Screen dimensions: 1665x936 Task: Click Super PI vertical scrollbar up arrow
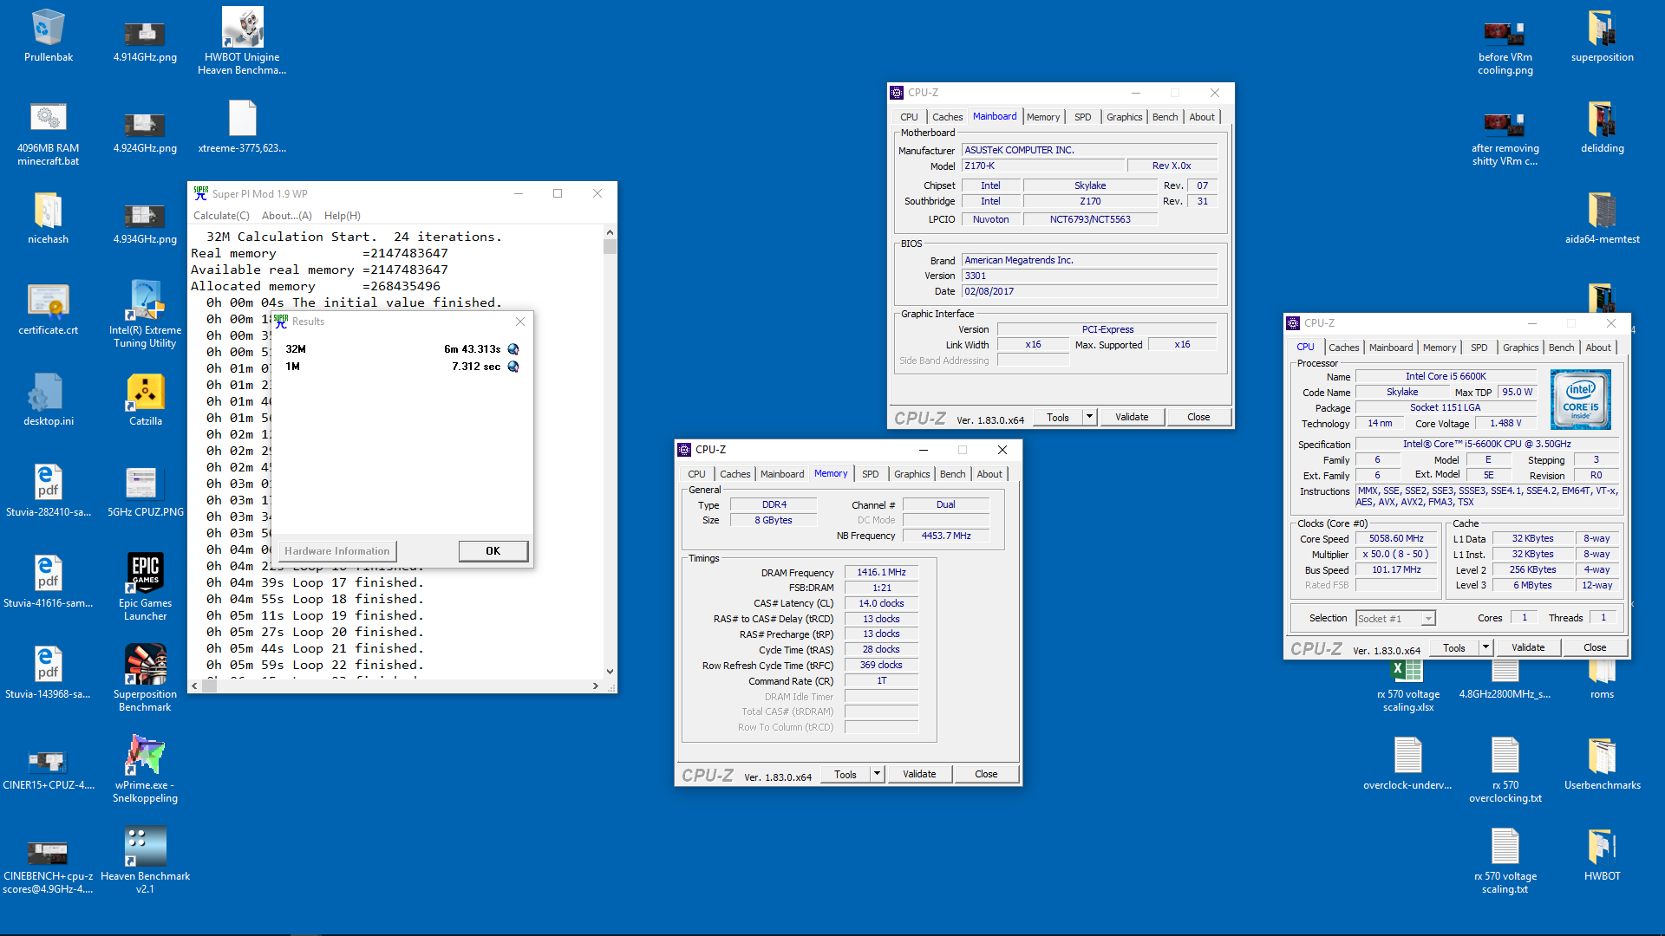610,232
